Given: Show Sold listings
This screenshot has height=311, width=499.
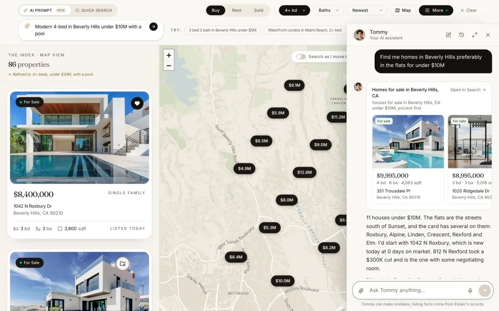Looking at the screenshot, I should pyautogui.click(x=259, y=10).
